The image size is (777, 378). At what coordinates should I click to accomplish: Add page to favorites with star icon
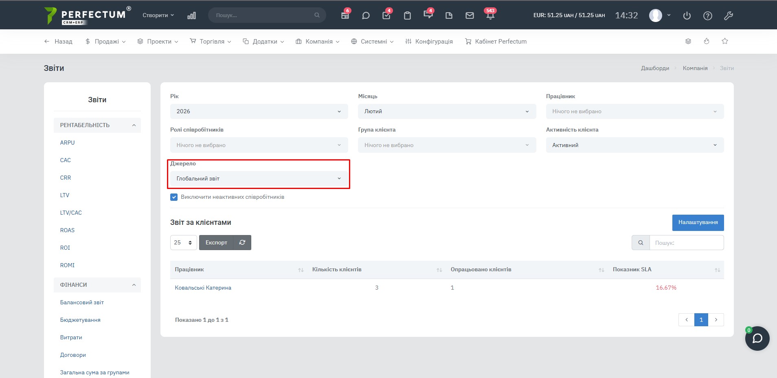point(725,41)
